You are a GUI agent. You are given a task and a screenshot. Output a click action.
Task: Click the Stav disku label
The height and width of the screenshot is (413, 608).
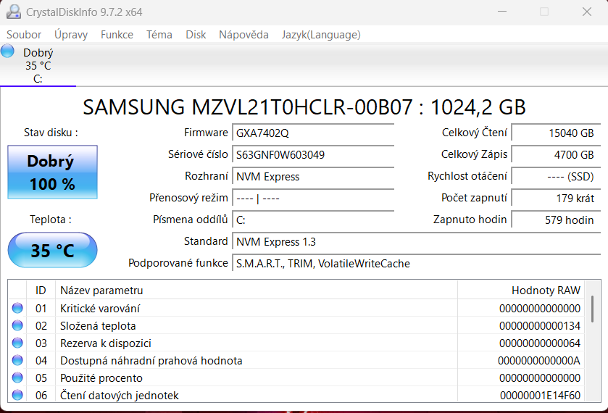(x=51, y=133)
